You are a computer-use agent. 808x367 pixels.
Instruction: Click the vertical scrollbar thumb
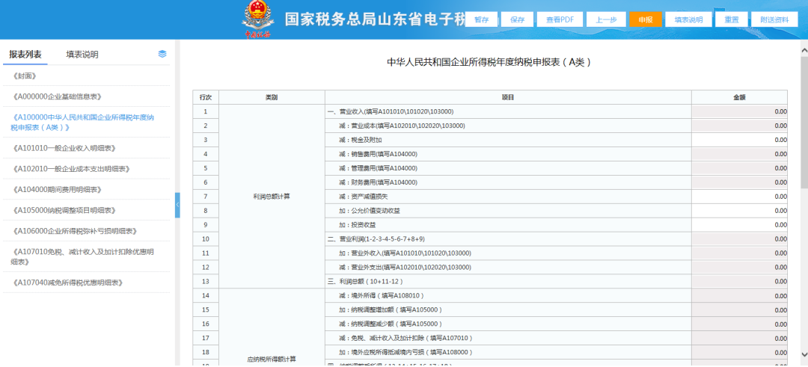[804, 122]
